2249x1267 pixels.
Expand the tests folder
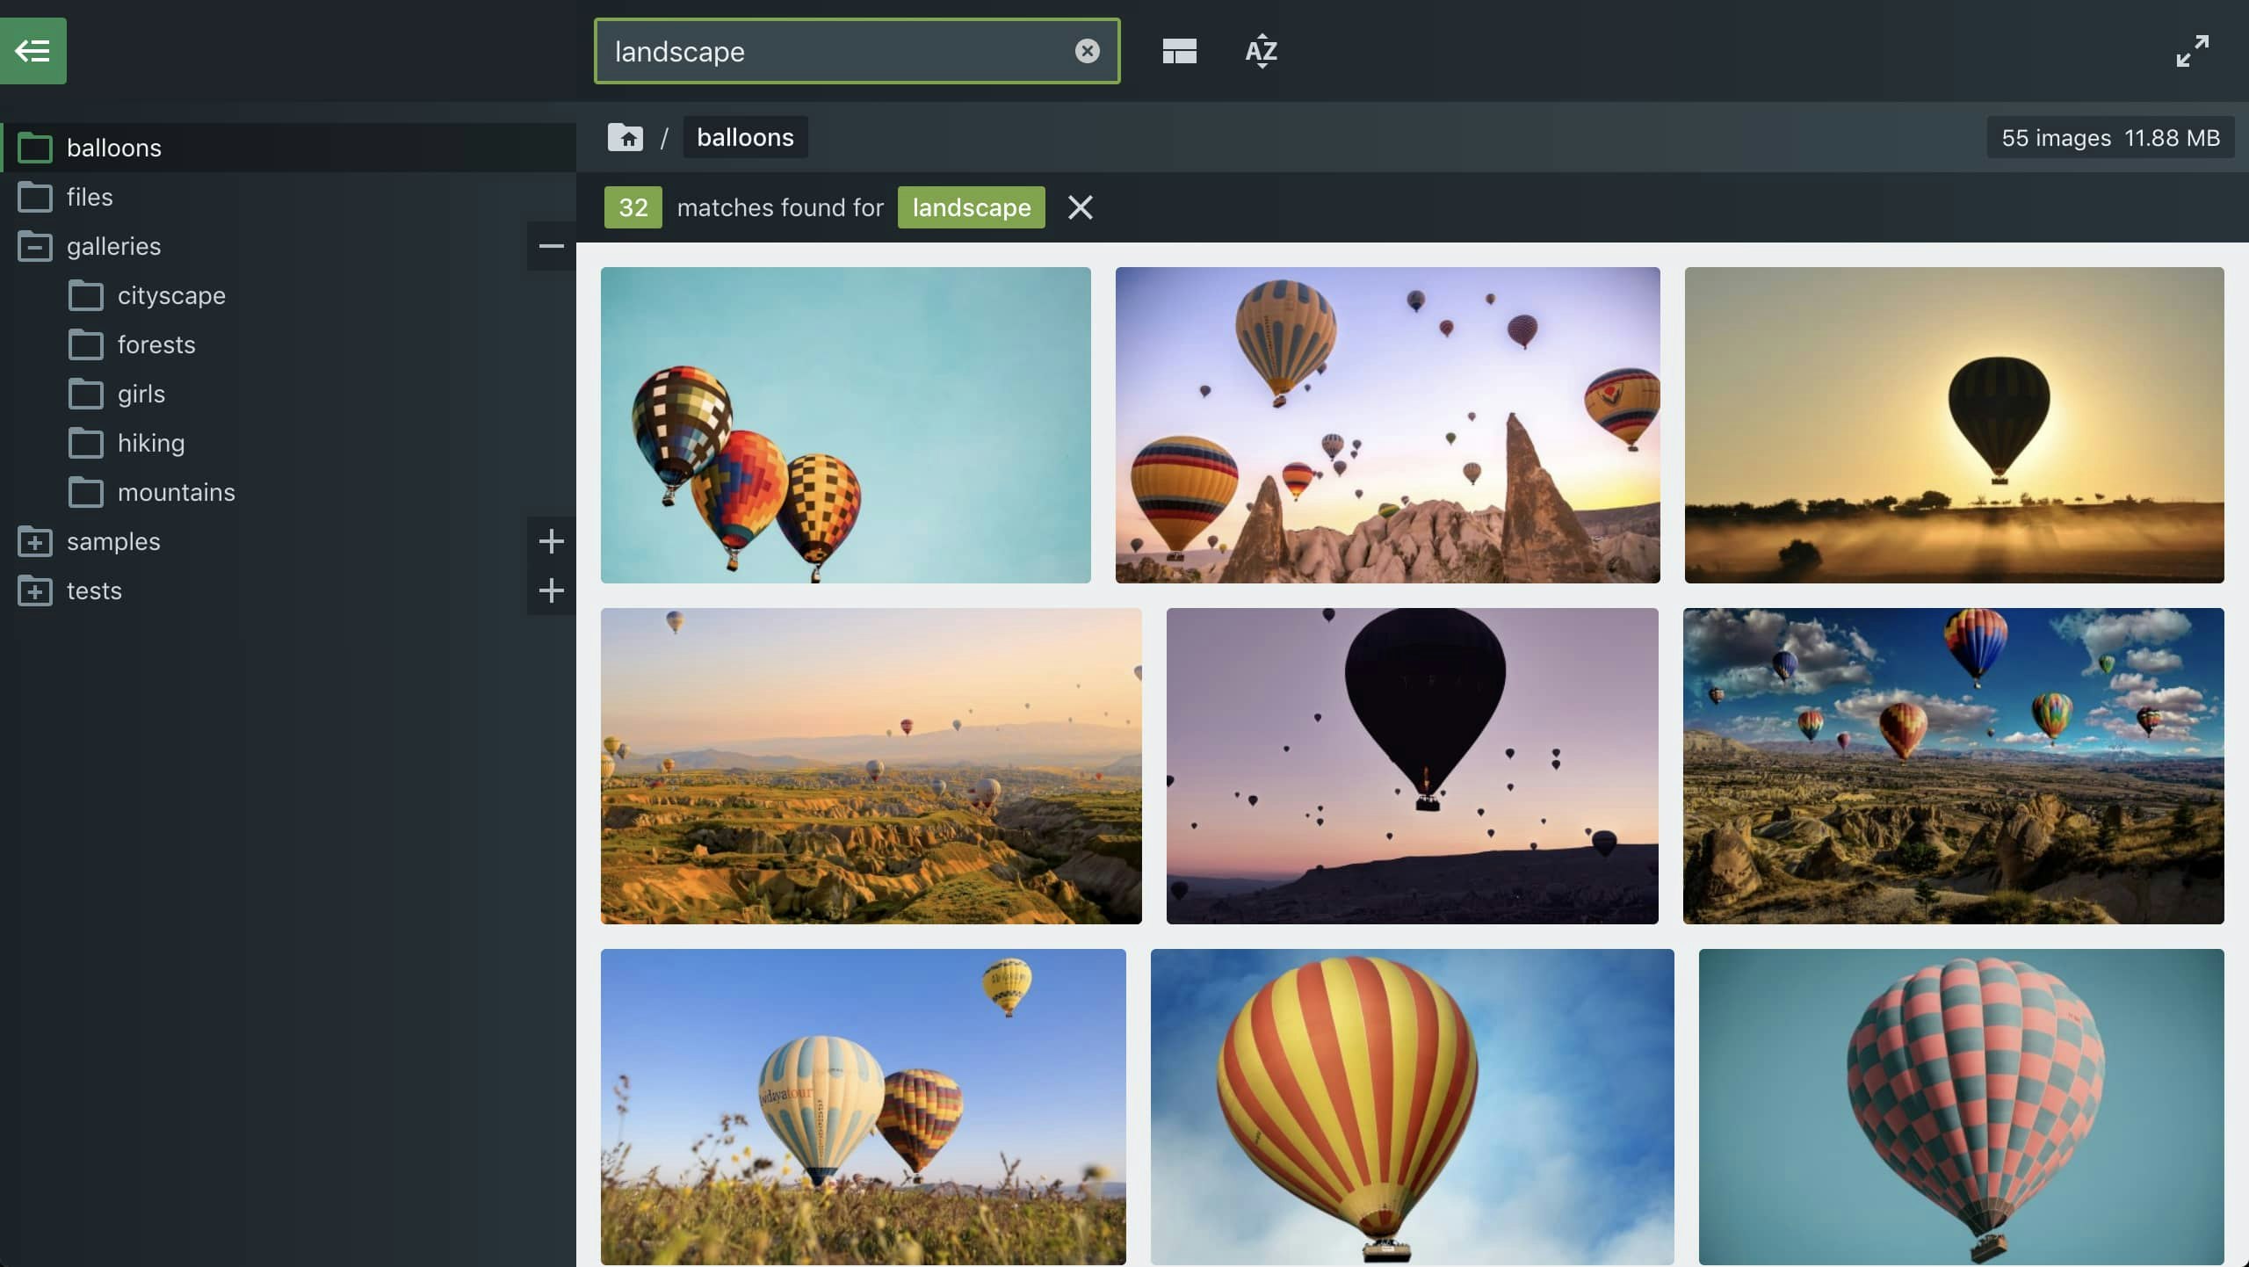(x=35, y=590)
